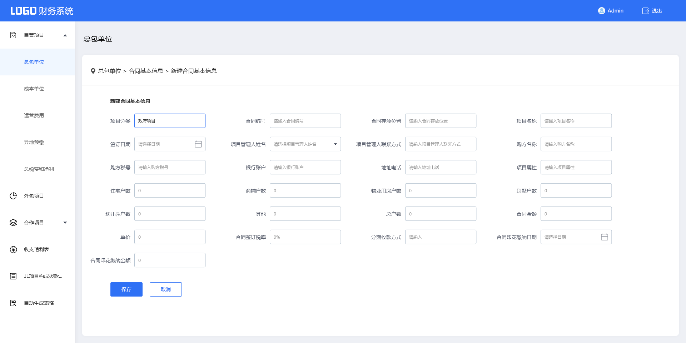This screenshot has height=343, width=686.
Task: Open calendar icon in 签订日期 field
Action: [198, 144]
